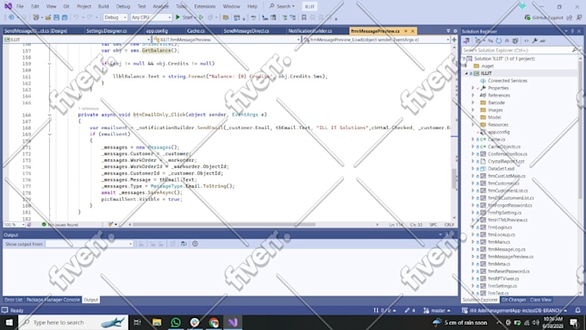586x330 pixels.
Task: Expand the Barcode folder in Solution Explorer
Action: point(473,103)
